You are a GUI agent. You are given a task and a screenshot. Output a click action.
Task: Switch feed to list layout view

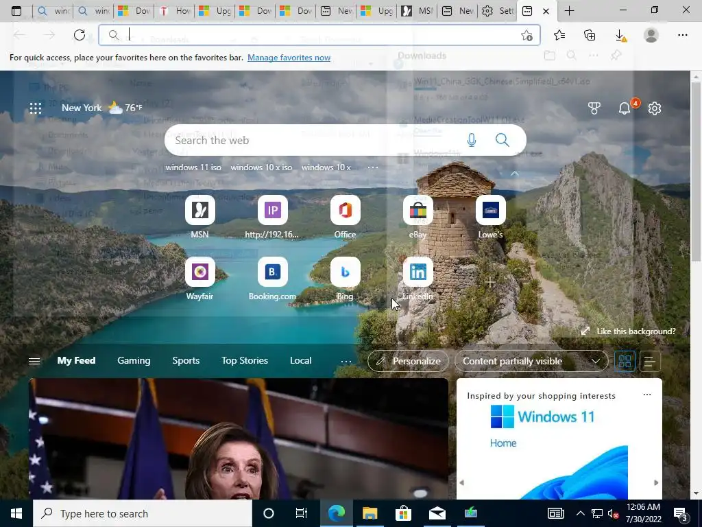point(650,361)
